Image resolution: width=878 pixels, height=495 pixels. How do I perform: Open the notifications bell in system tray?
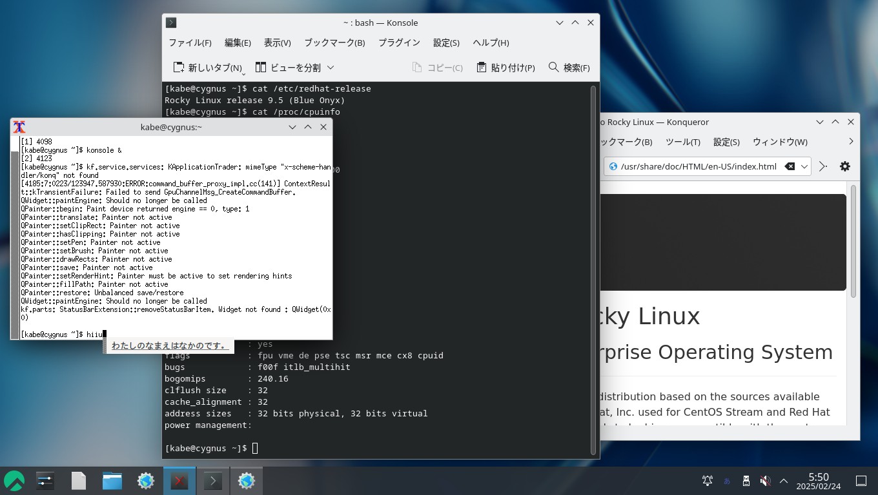pyautogui.click(x=708, y=481)
